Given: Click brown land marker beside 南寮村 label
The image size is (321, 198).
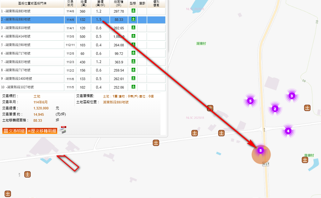Looking at the screenshot, I should coord(305,160).
